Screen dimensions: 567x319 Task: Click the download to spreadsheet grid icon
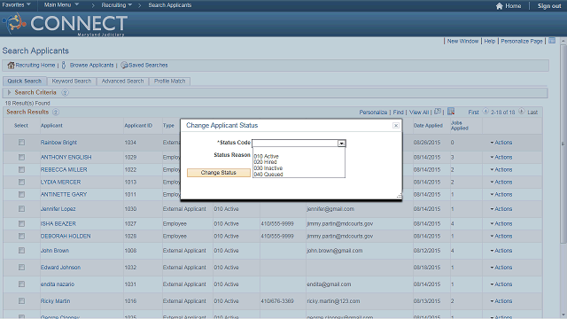pos(451,112)
